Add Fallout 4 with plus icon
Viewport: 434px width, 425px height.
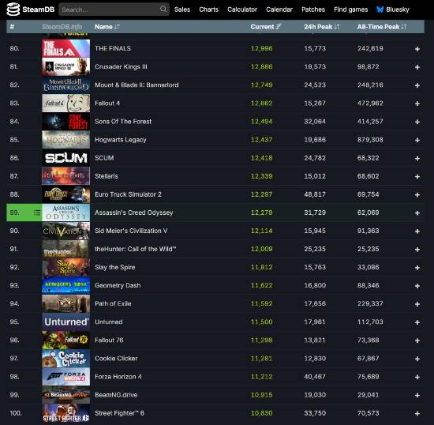tap(417, 103)
